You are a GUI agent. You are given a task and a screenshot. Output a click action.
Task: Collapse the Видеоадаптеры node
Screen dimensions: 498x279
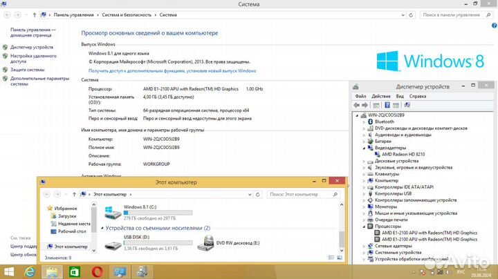[x=364, y=148]
